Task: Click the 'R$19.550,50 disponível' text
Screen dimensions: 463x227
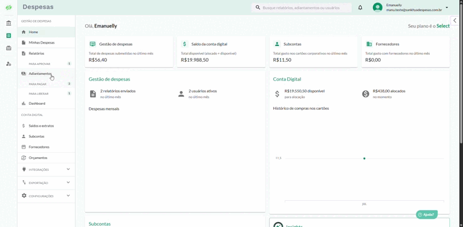Action: coord(305,91)
